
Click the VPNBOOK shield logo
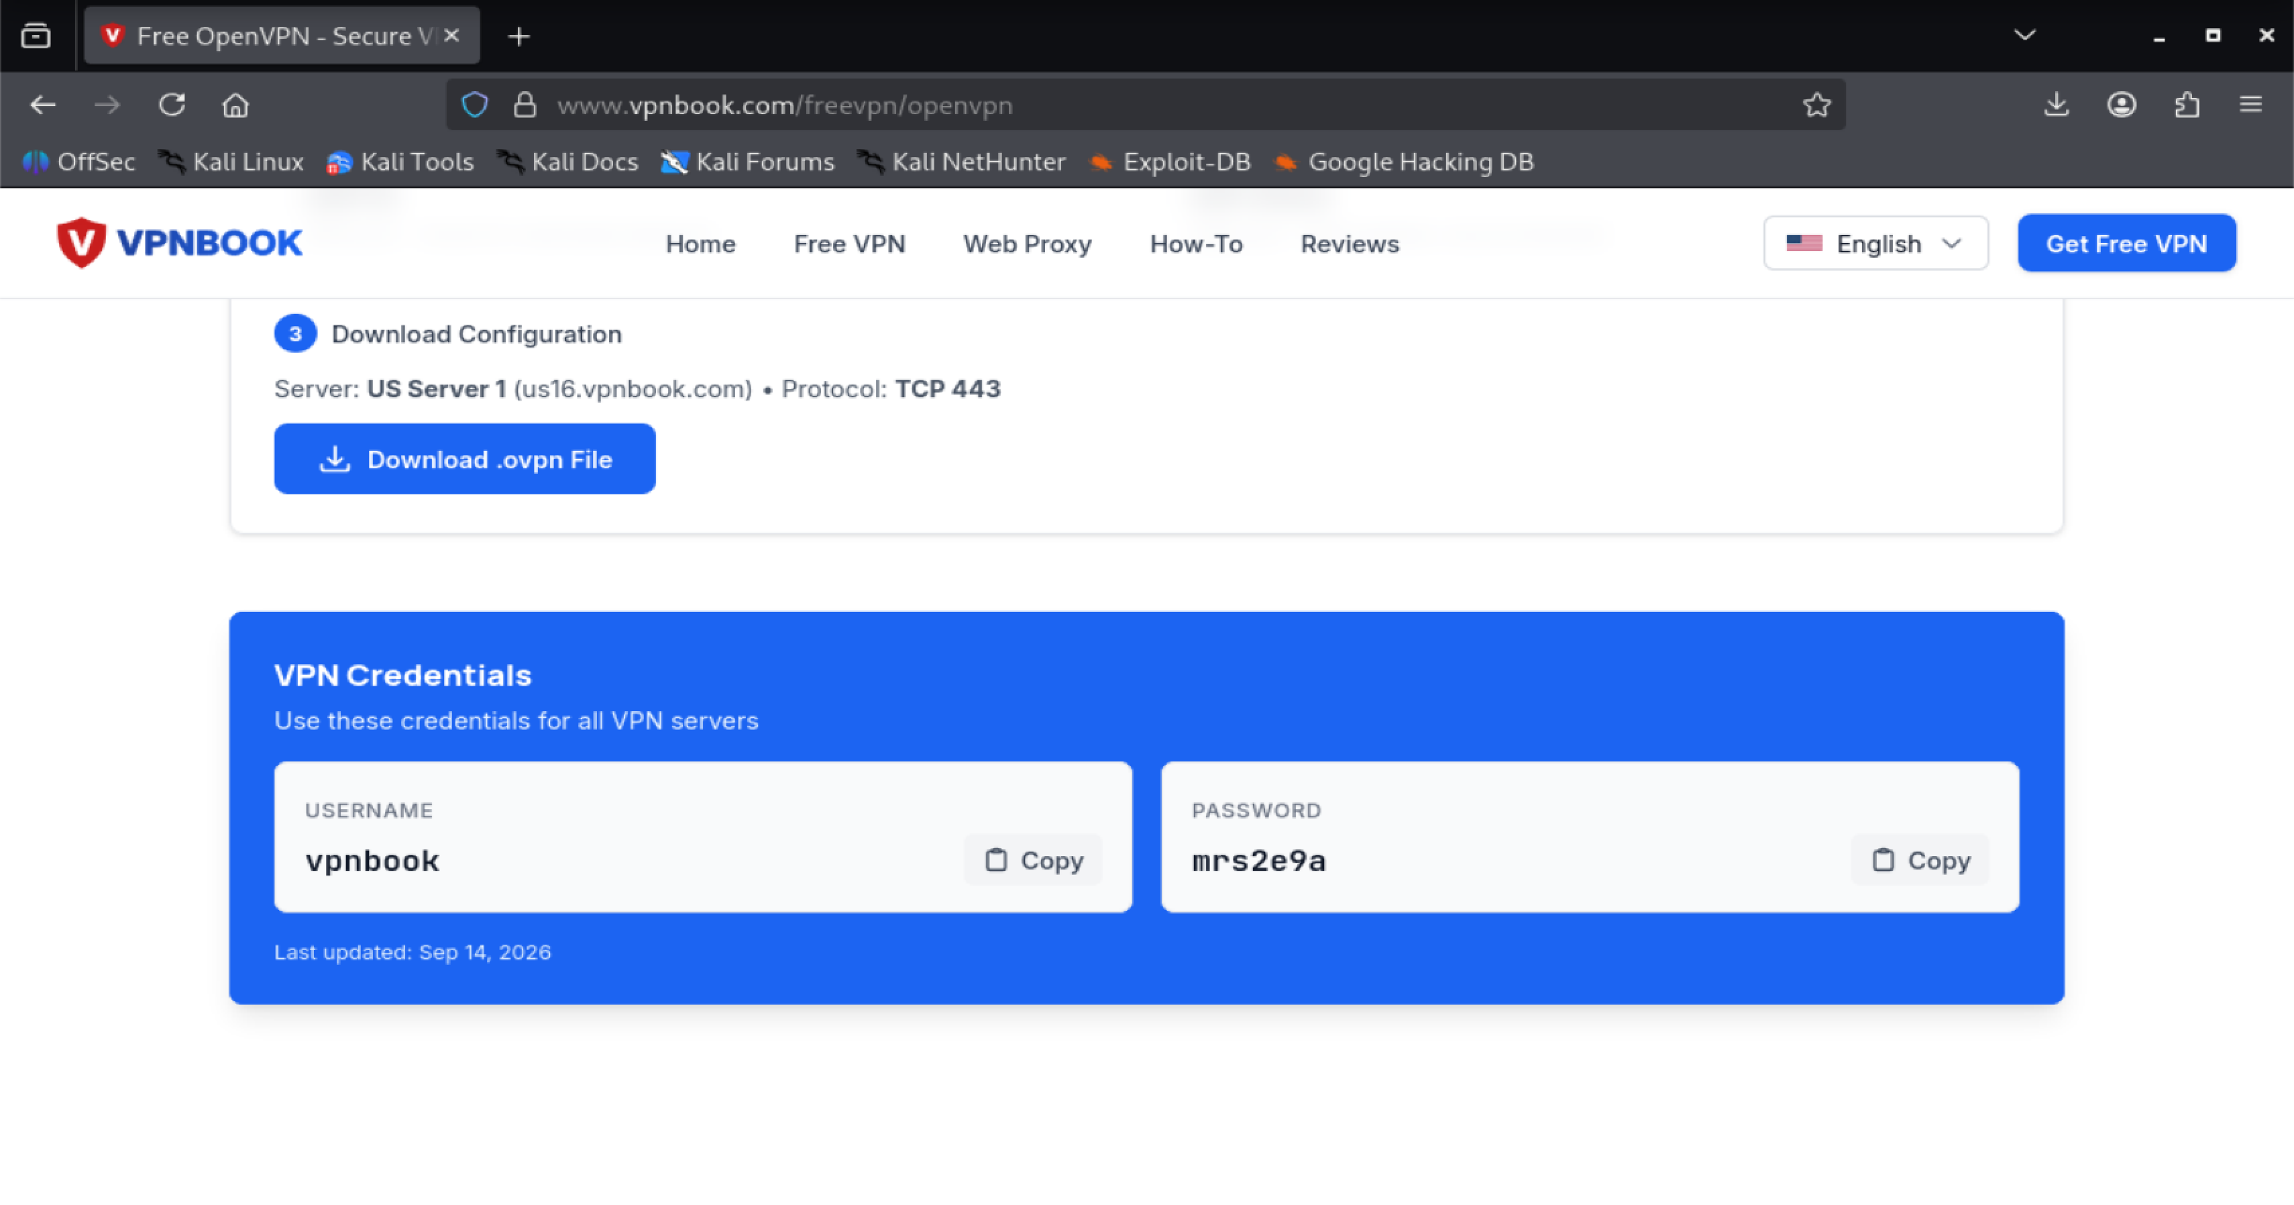[x=81, y=242]
